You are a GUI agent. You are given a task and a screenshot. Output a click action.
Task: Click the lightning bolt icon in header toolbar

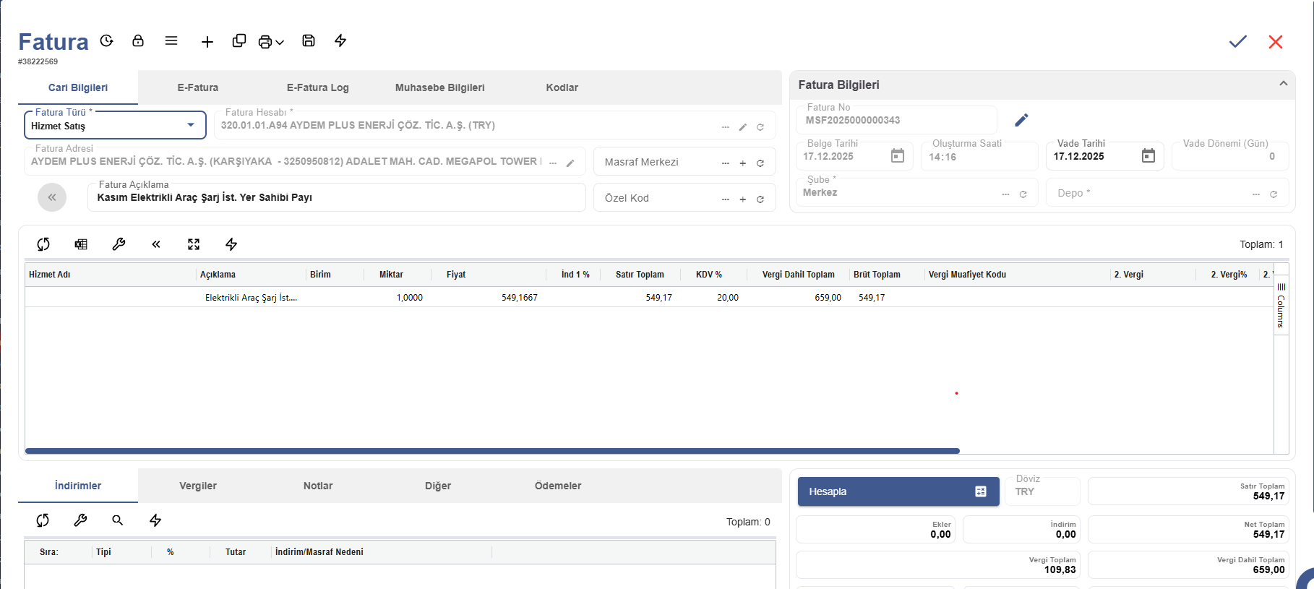pyautogui.click(x=340, y=40)
